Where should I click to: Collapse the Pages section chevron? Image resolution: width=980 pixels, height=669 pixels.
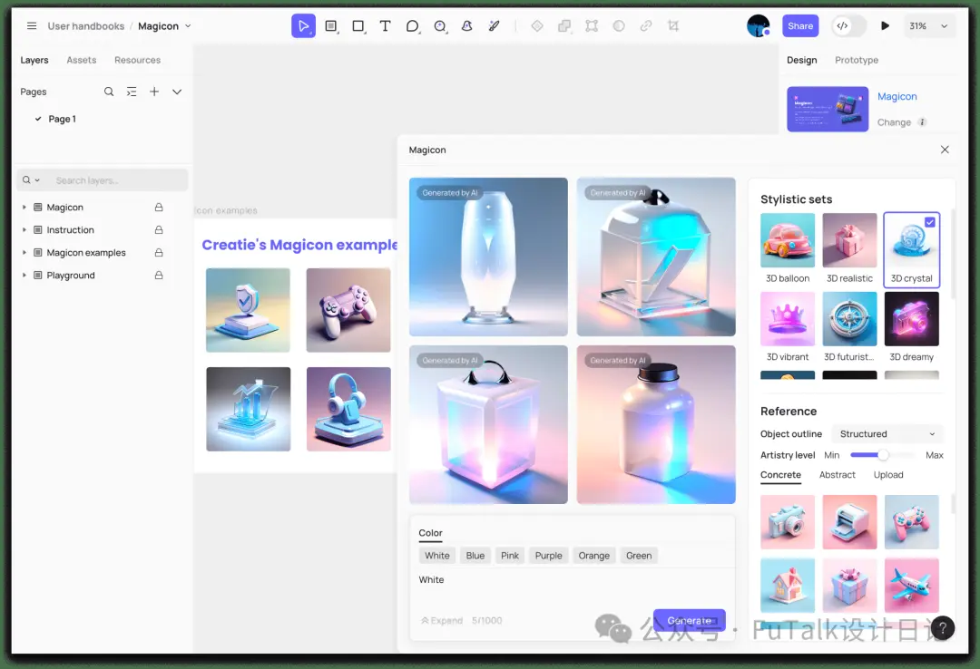tap(177, 92)
